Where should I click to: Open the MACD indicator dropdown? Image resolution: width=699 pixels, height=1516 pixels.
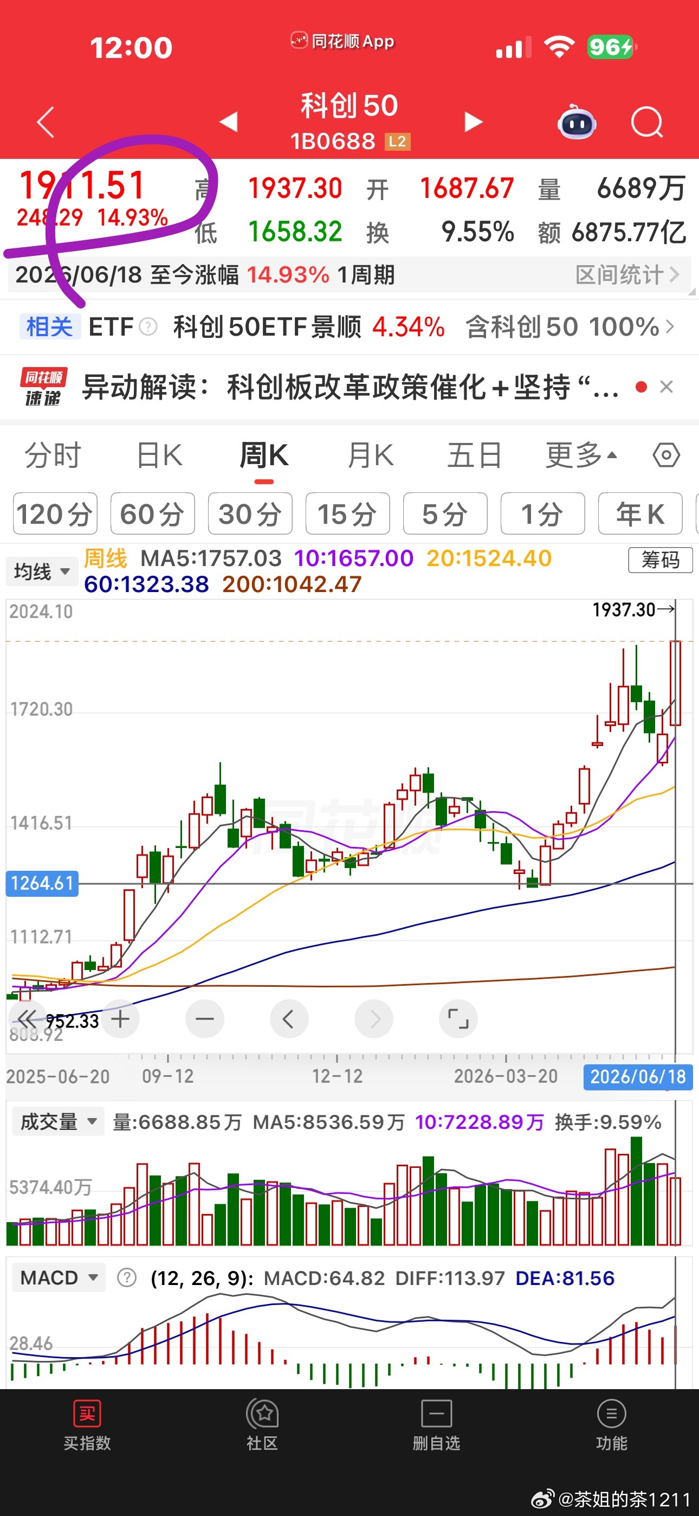pos(59,1277)
